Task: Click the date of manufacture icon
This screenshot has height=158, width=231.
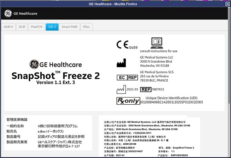Action: pos(122,89)
